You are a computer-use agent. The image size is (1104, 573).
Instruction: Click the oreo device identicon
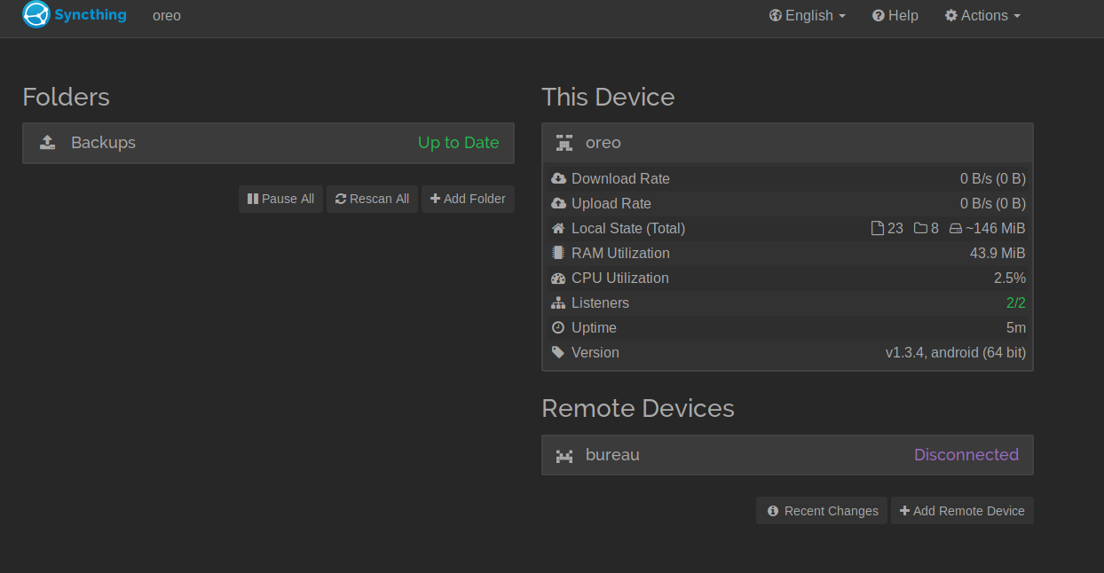click(x=564, y=143)
